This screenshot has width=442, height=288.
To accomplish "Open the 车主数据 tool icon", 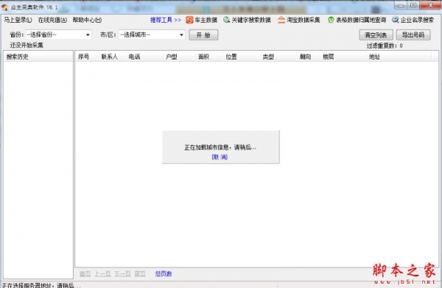I will [x=189, y=20].
